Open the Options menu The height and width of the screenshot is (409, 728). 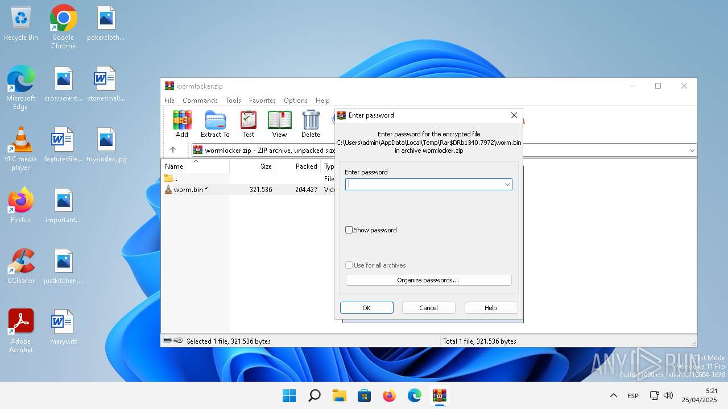pos(296,101)
